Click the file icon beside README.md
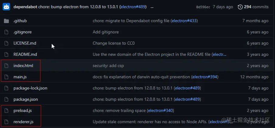275x128 pixels. tap(6, 55)
